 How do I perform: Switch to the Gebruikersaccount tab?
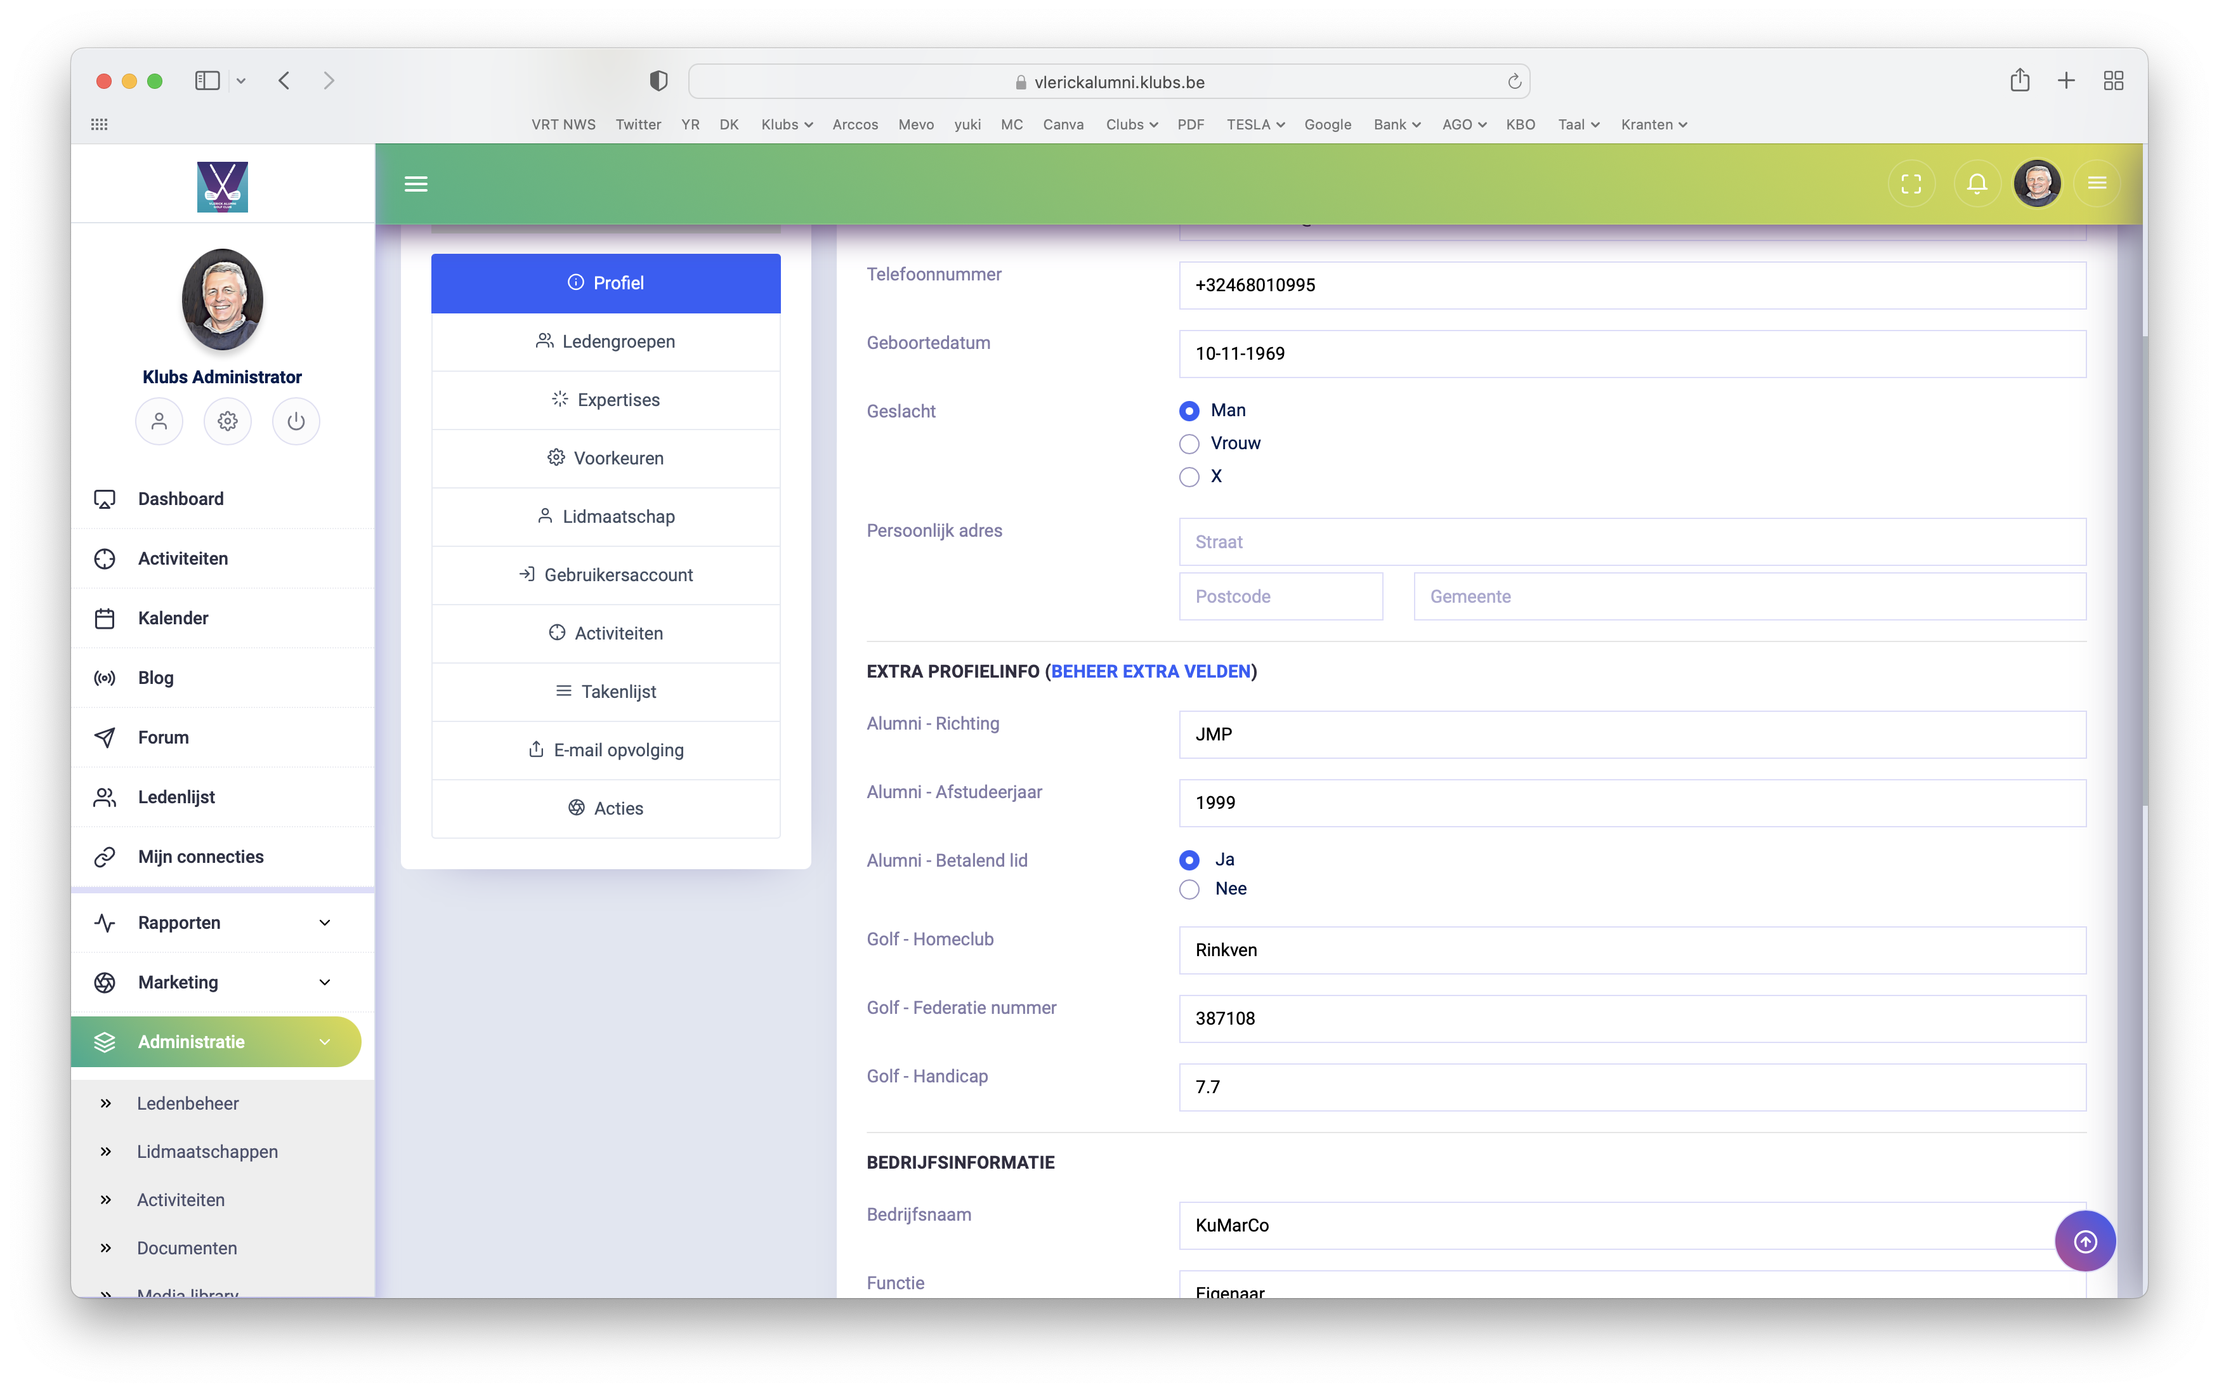coord(606,574)
